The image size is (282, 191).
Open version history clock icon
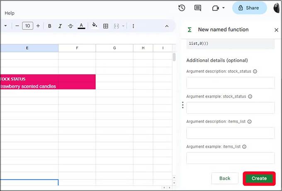click(182, 8)
